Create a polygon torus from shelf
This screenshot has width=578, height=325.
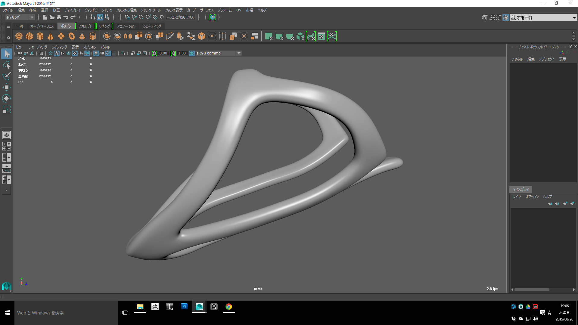point(72,36)
